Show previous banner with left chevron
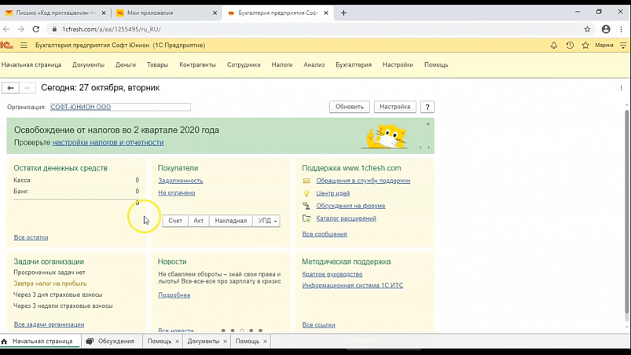The width and height of the screenshot is (631, 355). point(420,148)
